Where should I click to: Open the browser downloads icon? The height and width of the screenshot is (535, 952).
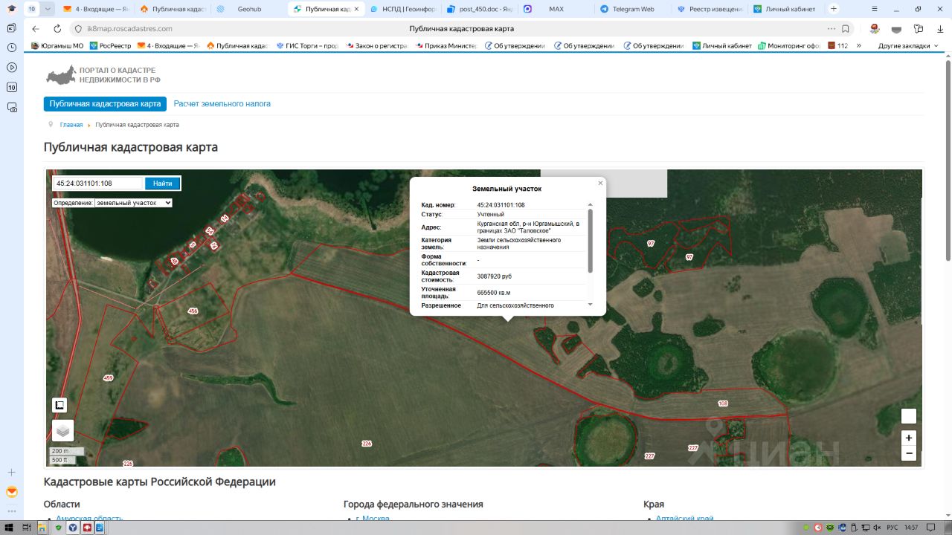pos(940,29)
